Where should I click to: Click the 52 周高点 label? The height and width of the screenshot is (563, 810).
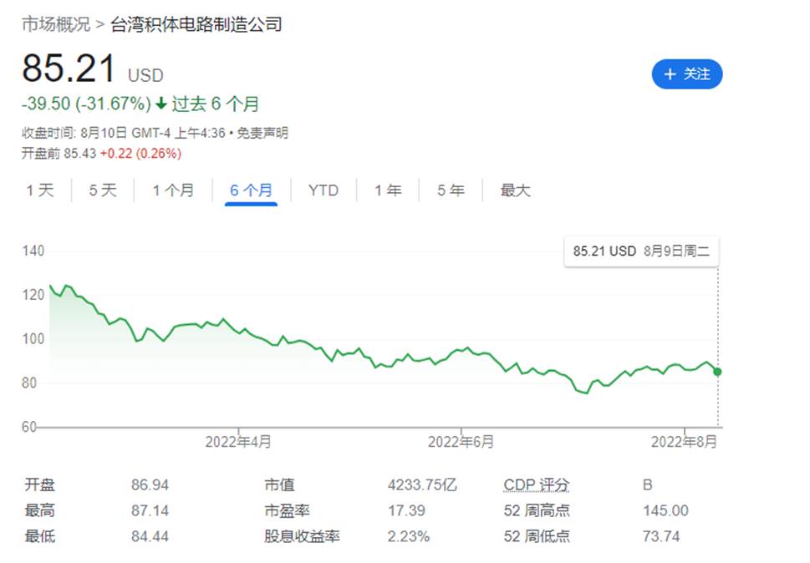click(537, 511)
